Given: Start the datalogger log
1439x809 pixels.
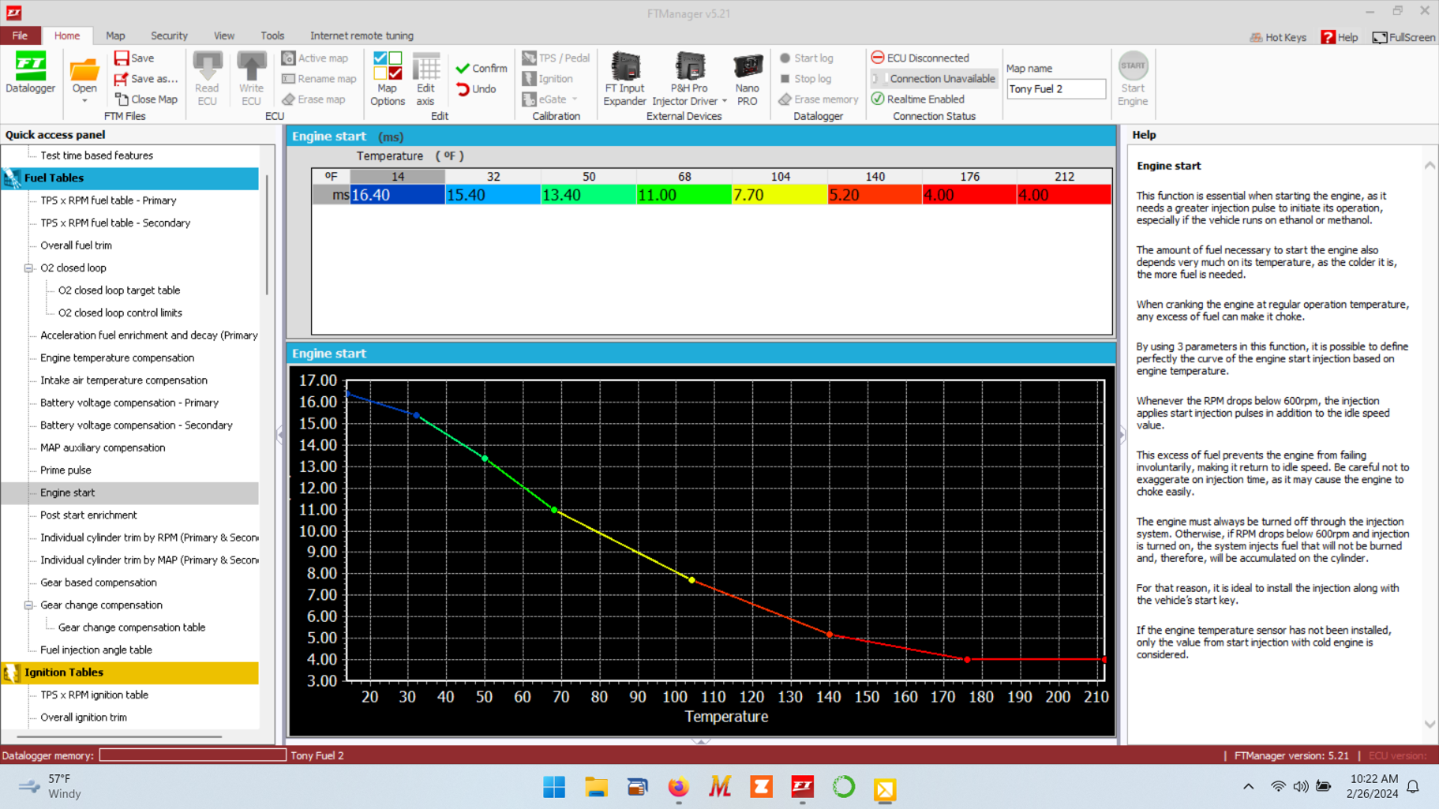Looking at the screenshot, I should click(x=806, y=58).
